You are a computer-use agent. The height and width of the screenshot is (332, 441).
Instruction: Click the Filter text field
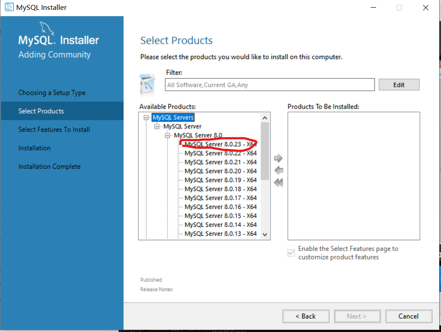[270, 85]
